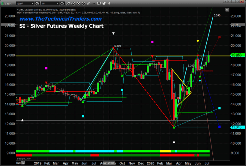Click the MENT Fibonacci Price Modeling study label
The height and width of the screenshot is (166, 246).
tap(78, 13)
